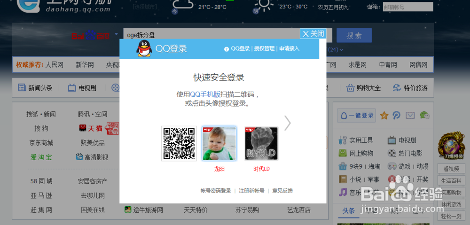This screenshot has width=470, height=225.
Task: Click the blue P pengyou icon
Action: (x=397, y=116)
